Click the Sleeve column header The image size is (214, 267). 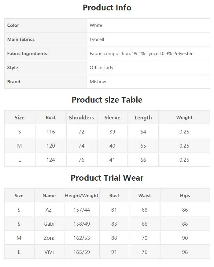tap(112, 118)
